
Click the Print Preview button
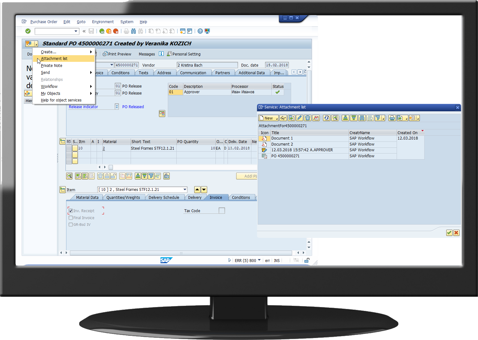point(117,54)
